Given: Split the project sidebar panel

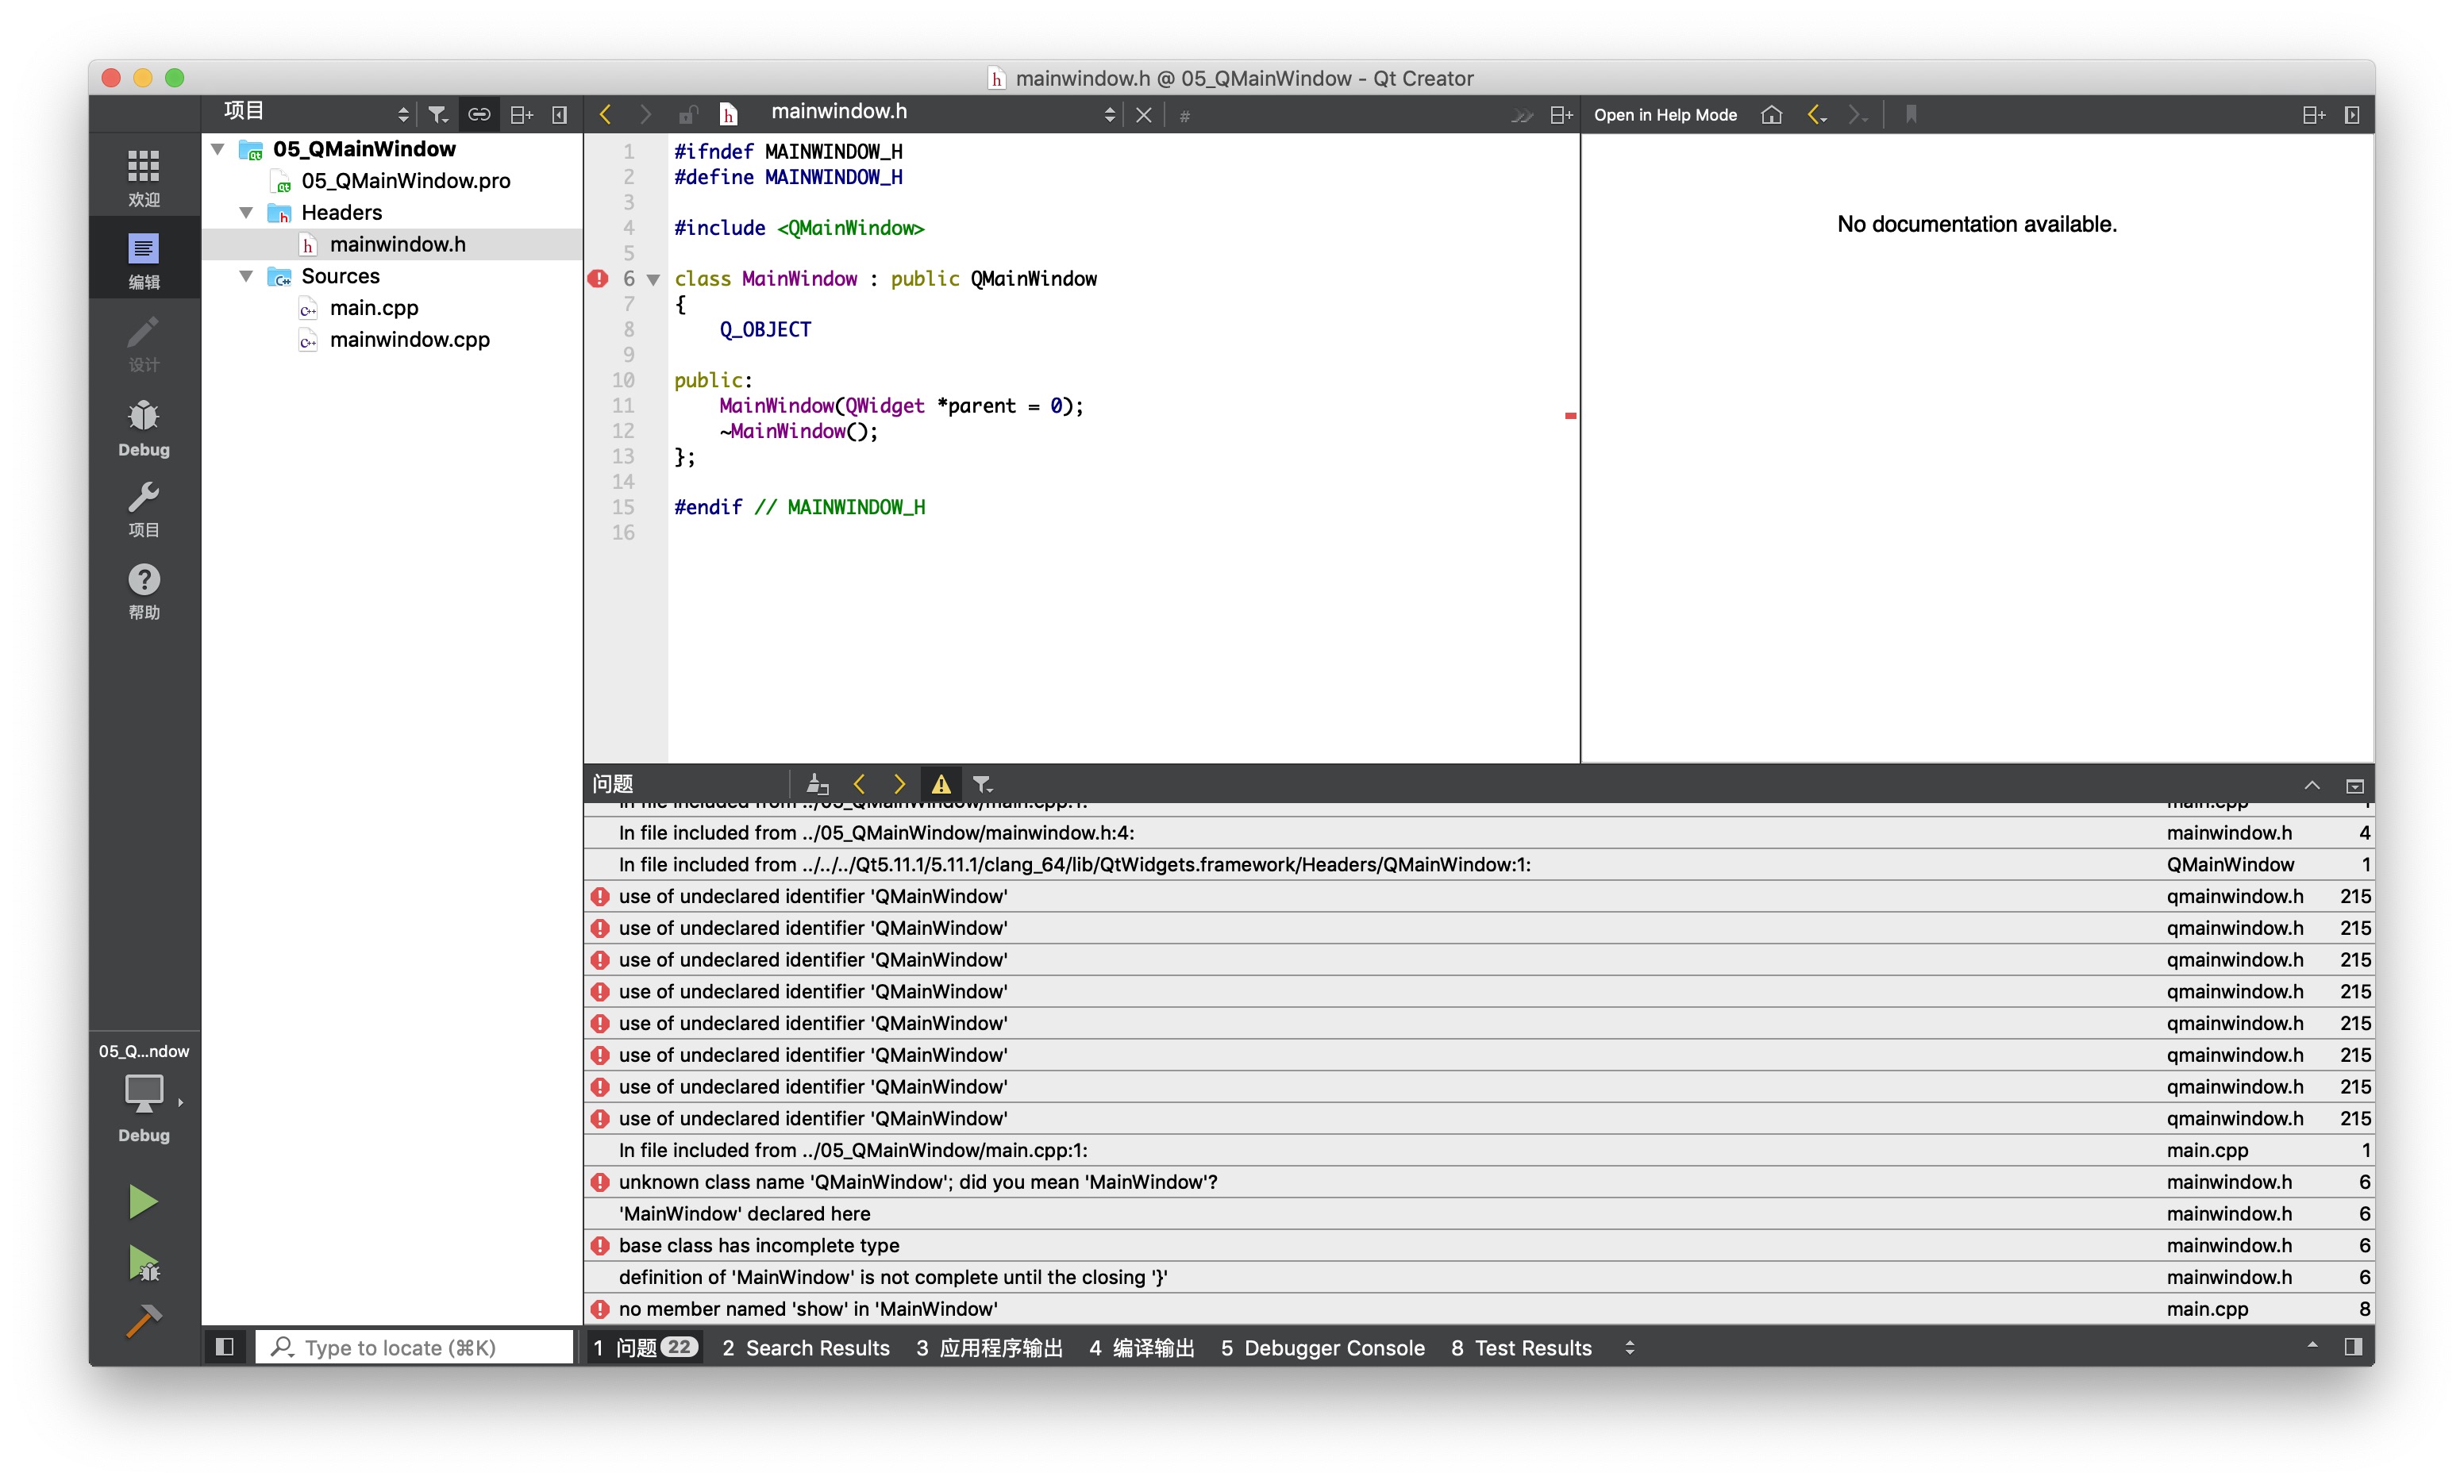Looking at the screenshot, I should [521, 115].
